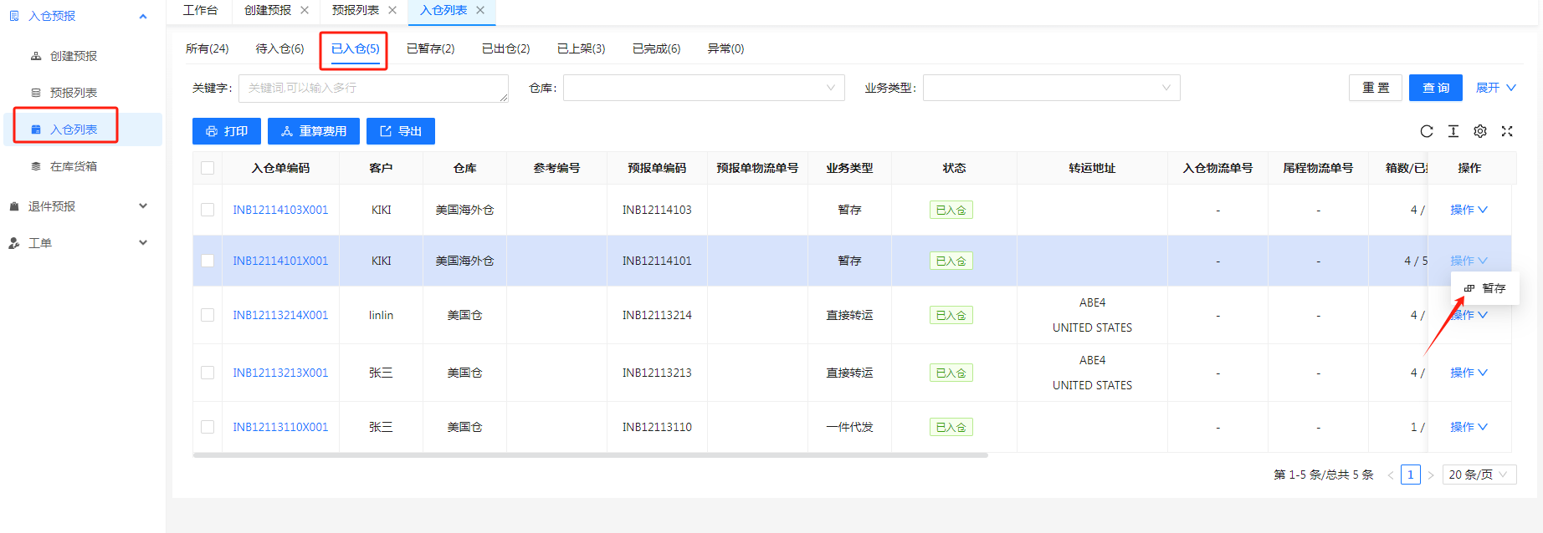Click the 打印 button

pyautogui.click(x=227, y=131)
